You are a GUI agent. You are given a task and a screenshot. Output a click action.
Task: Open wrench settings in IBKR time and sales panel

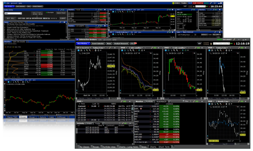(x=122, y=101)
